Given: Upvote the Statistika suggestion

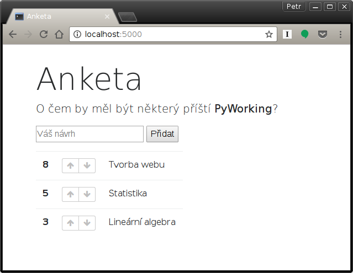Looking at the screenshot, I should [71, 194].
